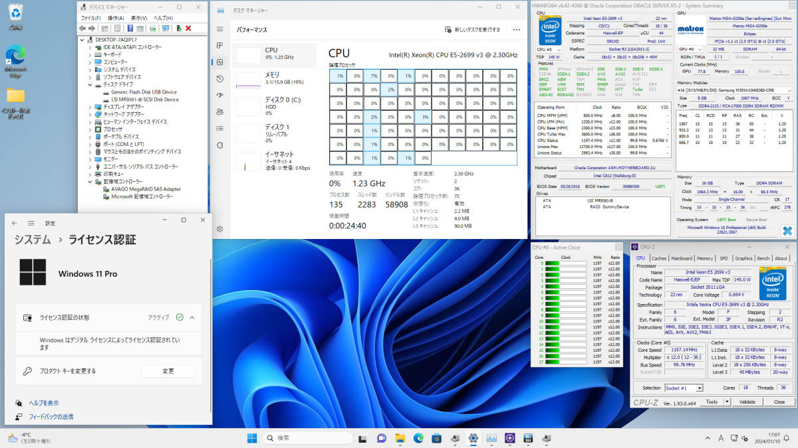The width and height of the screenshot is (798, 448).
Task: Launch Edge browser from the taskbar
Action: point(419,438)
